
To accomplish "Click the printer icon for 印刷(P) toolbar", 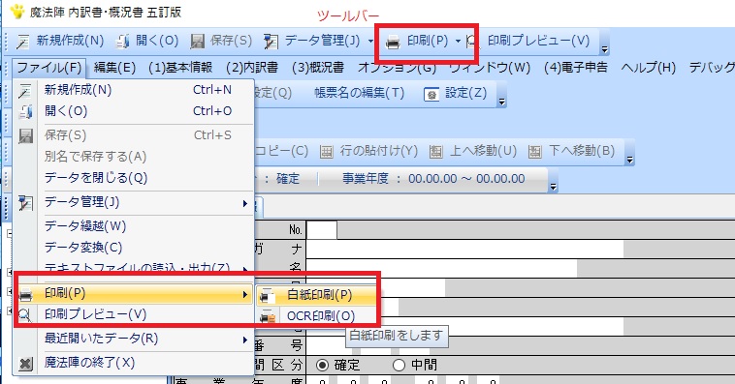I will click(x=393, y=42).
